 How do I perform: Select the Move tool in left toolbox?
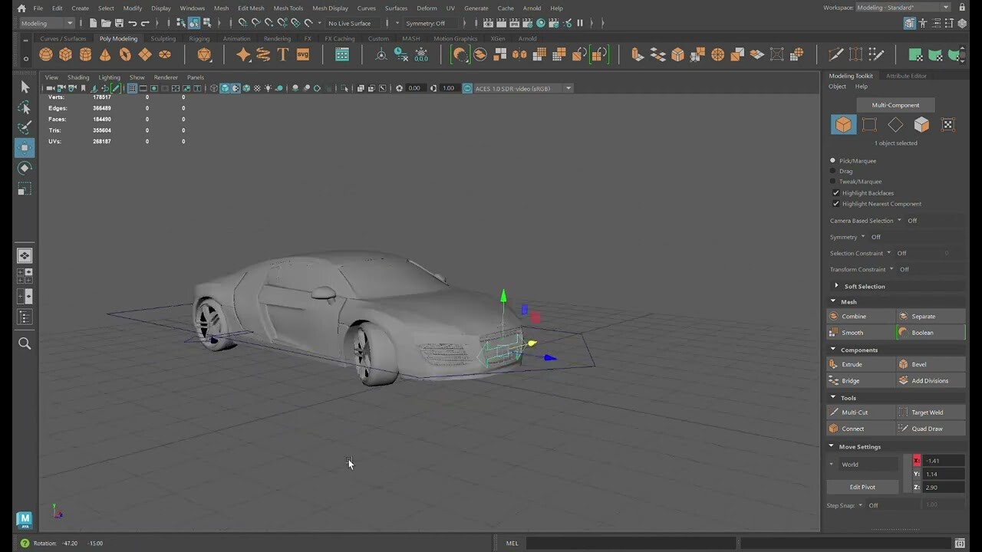coord(25,147)
